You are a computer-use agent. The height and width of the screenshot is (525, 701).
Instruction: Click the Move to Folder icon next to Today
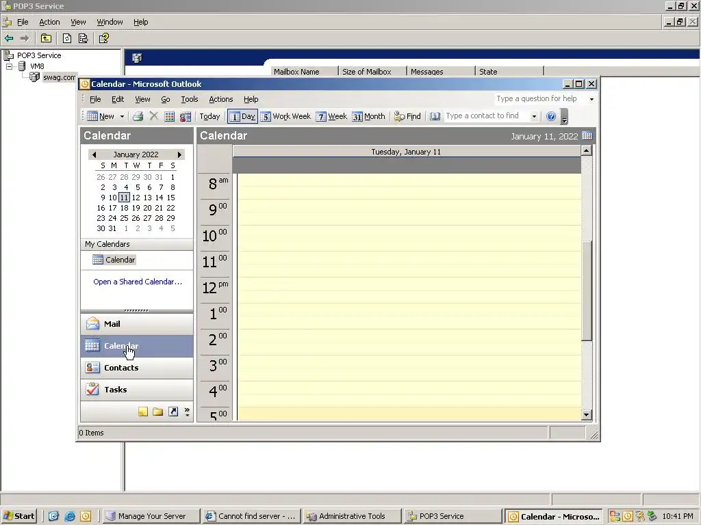[185, 116]
